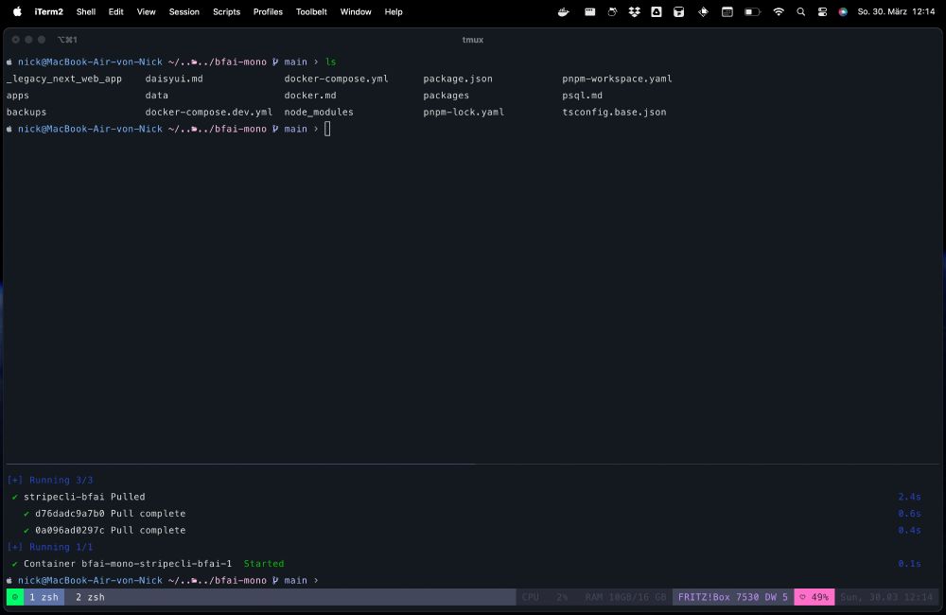Click the date and time clock
946x615 pixels.
click(x=896, y=11)
